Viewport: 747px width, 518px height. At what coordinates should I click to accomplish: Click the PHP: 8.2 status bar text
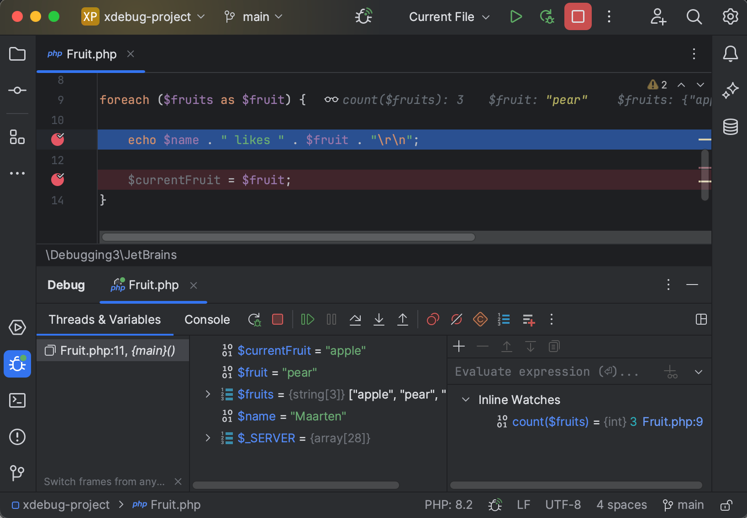click(x=448, y=504)
